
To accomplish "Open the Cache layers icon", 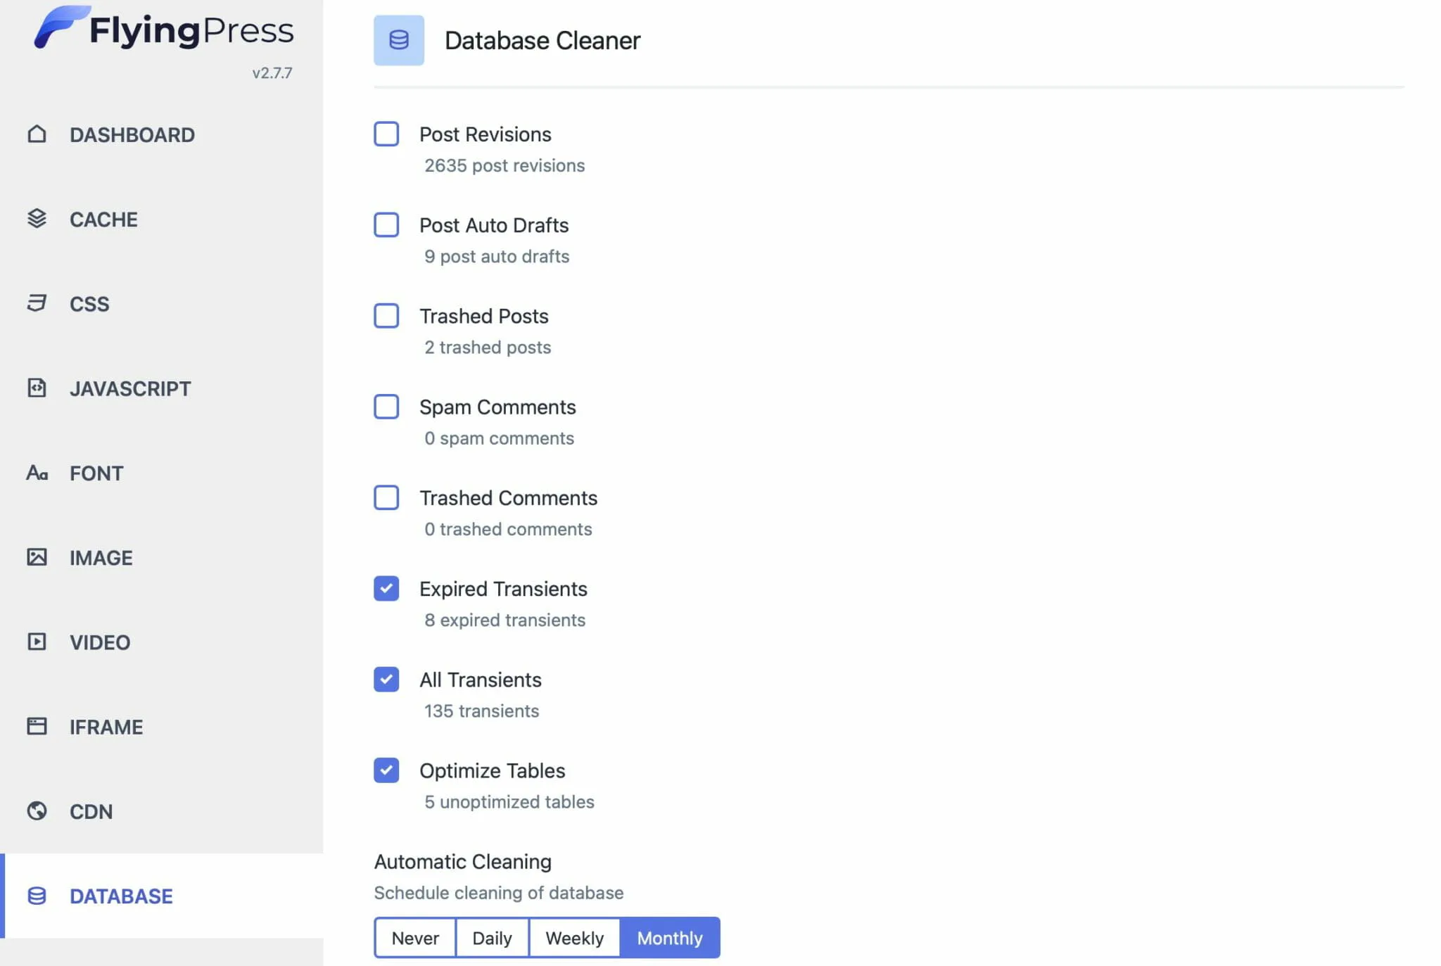I will click(x=37, y=219).
